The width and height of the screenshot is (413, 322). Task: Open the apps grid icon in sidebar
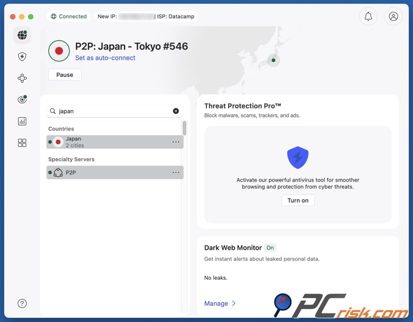tap(22, 142)
